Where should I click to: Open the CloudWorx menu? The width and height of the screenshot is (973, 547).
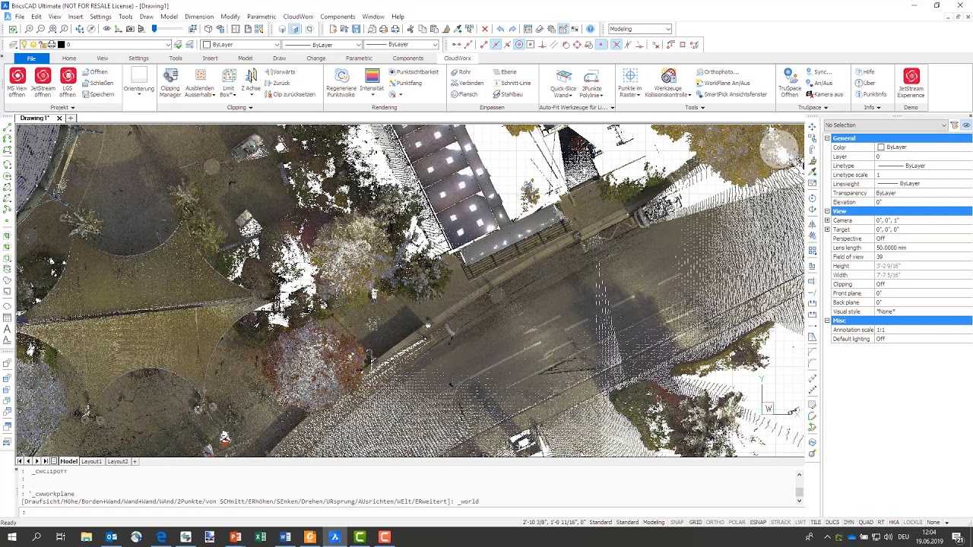300,16
